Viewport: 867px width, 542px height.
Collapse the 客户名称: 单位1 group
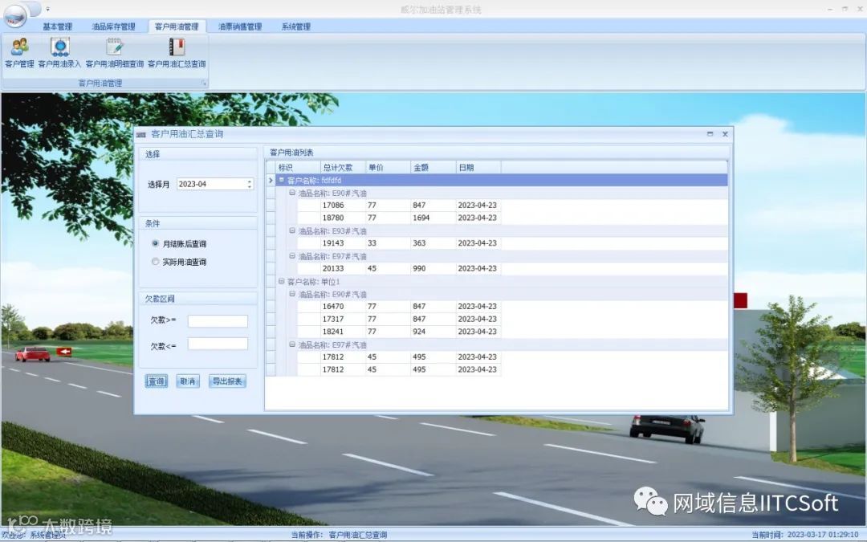point(282,282)
